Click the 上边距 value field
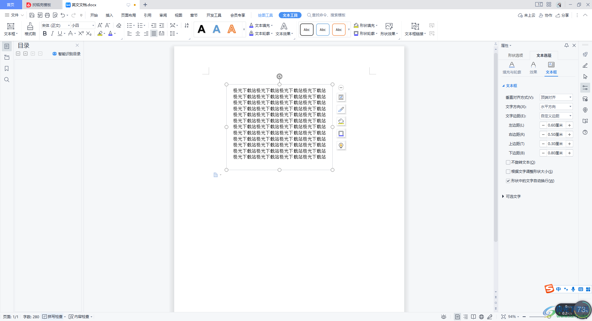The image size is (592, 321). click(x=556, y=144)
